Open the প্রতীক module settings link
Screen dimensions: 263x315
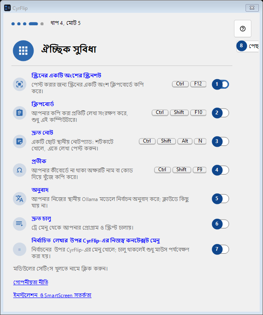click(39, 161)
